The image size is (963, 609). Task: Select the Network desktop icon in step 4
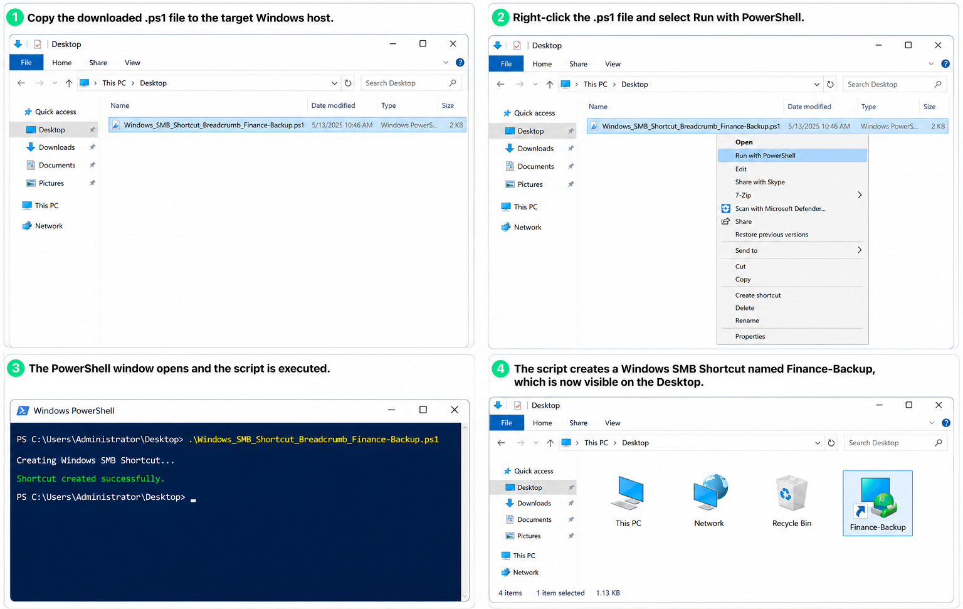[x=709, y=501]
